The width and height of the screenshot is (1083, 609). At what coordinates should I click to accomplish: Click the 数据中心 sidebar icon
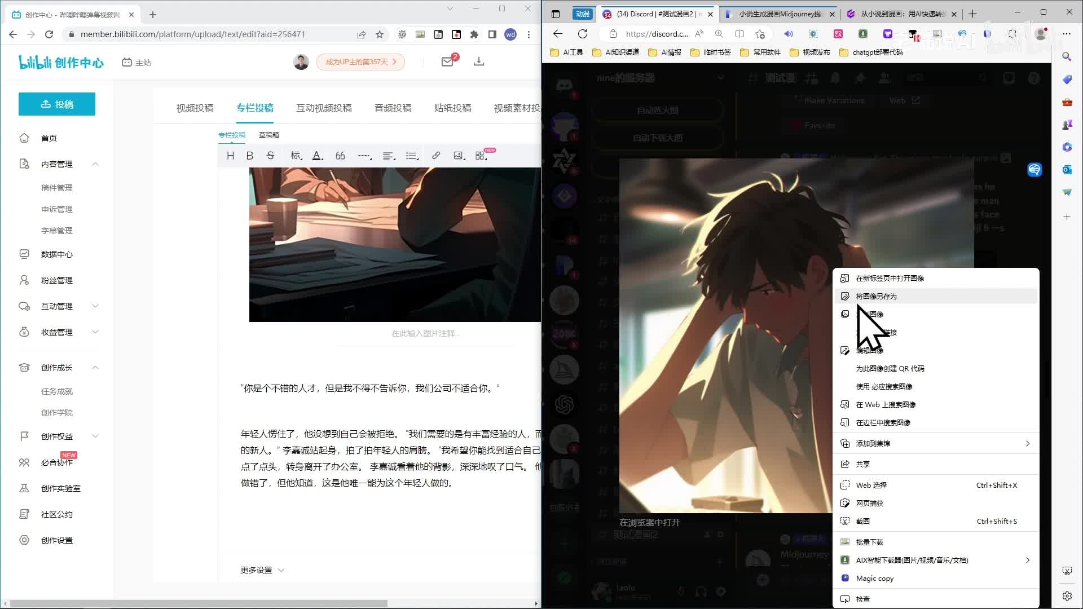point(24,254)
